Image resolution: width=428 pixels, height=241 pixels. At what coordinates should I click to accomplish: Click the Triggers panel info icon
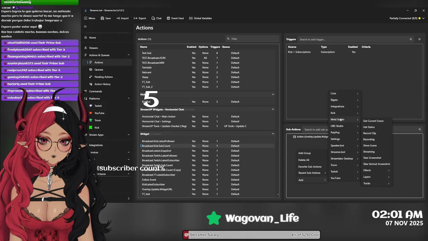pos(419,39)
